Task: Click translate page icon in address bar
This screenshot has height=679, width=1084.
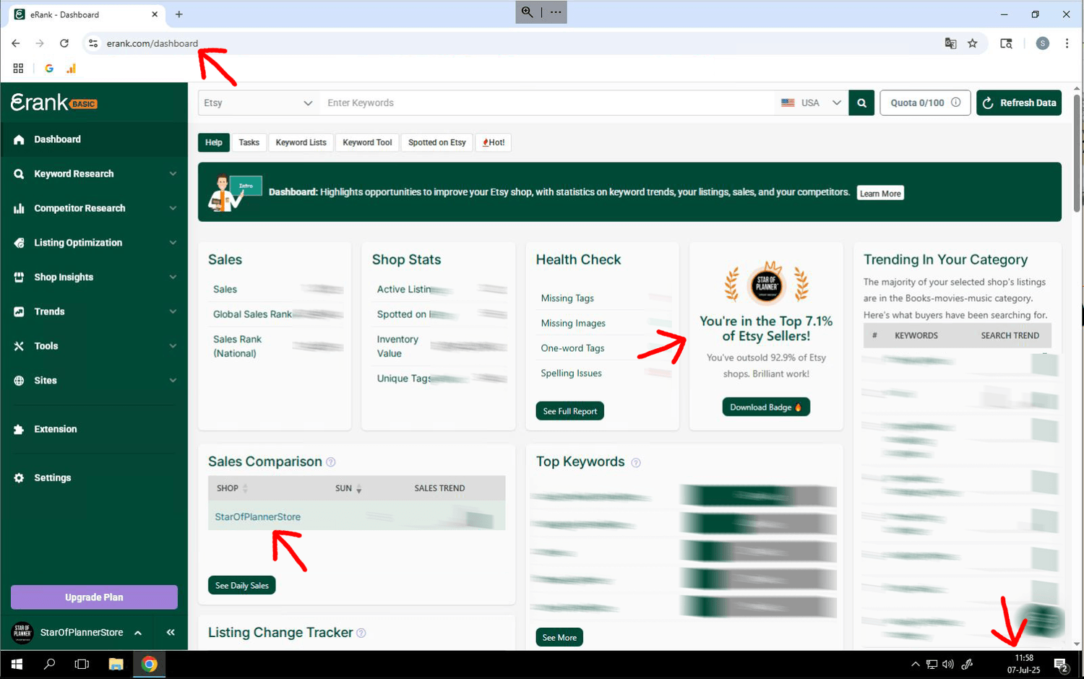Action: tap(950, 43)
